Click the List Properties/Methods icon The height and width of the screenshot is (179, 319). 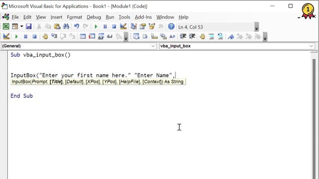tap(136, 36)
